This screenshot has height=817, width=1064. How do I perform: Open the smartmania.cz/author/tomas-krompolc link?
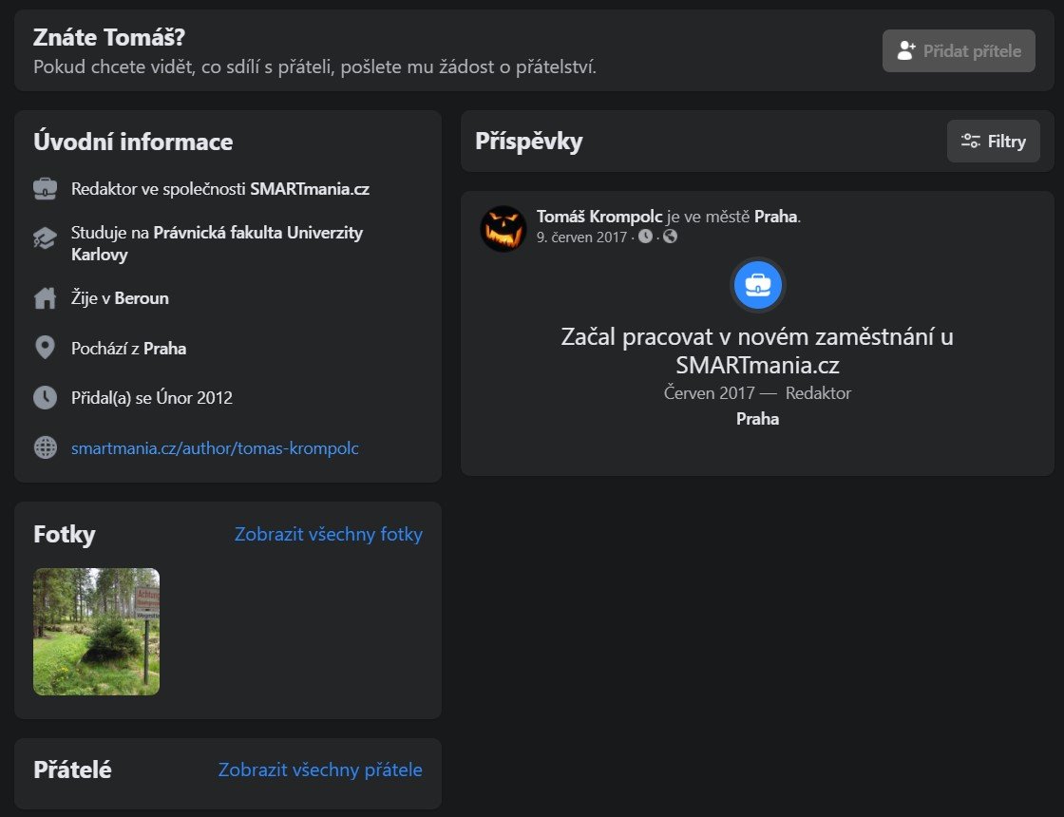[x=215, y=447]
